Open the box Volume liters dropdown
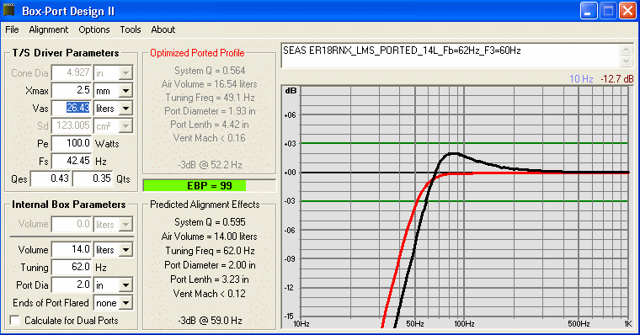 (x=126, y=249)
